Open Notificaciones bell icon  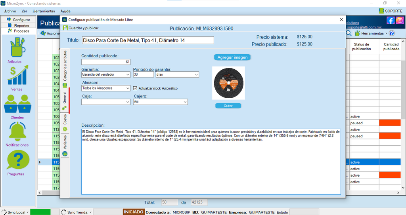(x=17, y=131)
